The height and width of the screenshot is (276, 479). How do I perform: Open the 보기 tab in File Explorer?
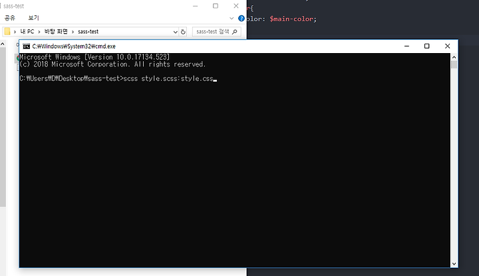coord(34,18)
